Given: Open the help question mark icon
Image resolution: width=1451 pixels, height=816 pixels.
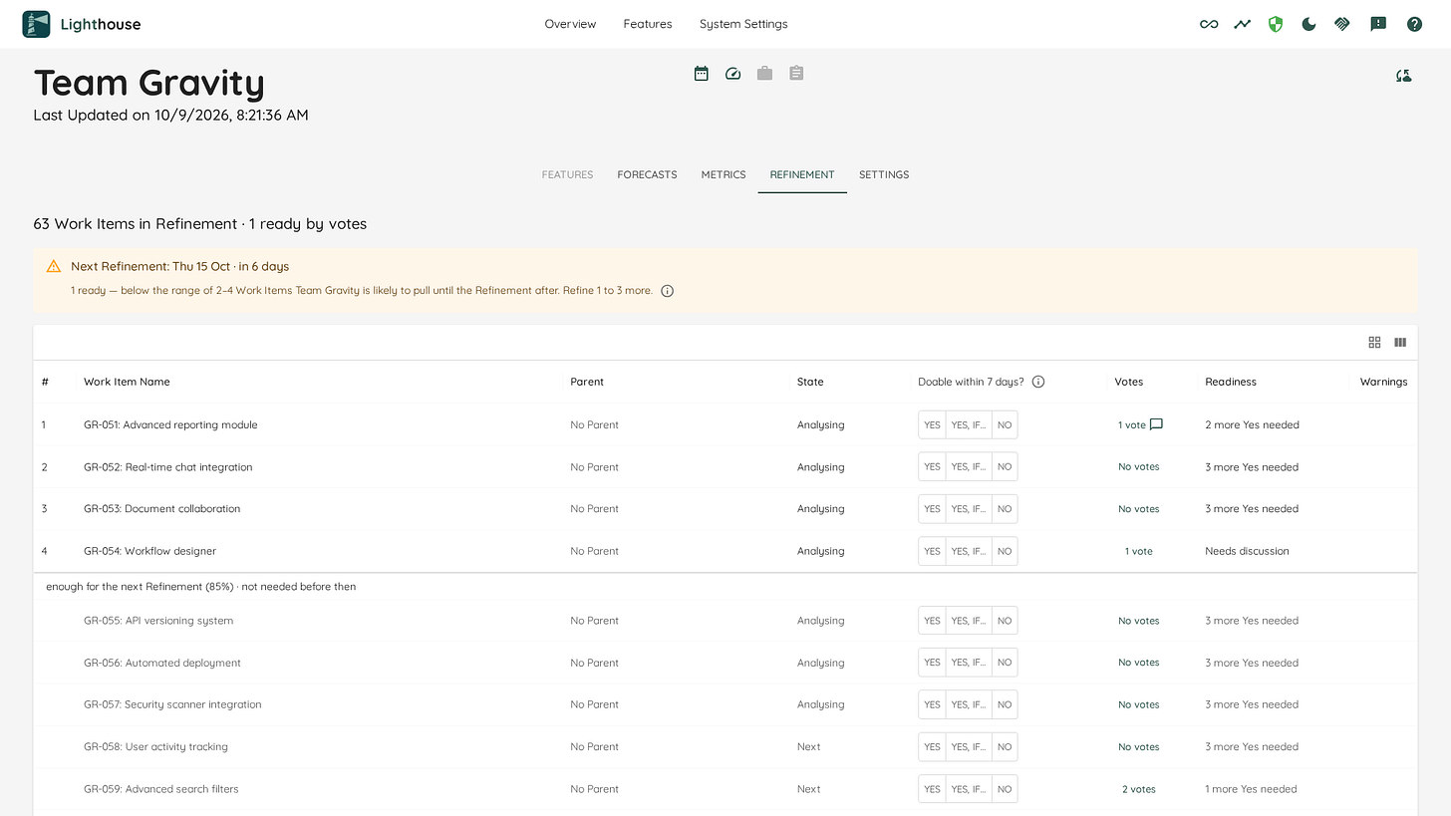Looking at the screenshot, I should pos(1414,24).
